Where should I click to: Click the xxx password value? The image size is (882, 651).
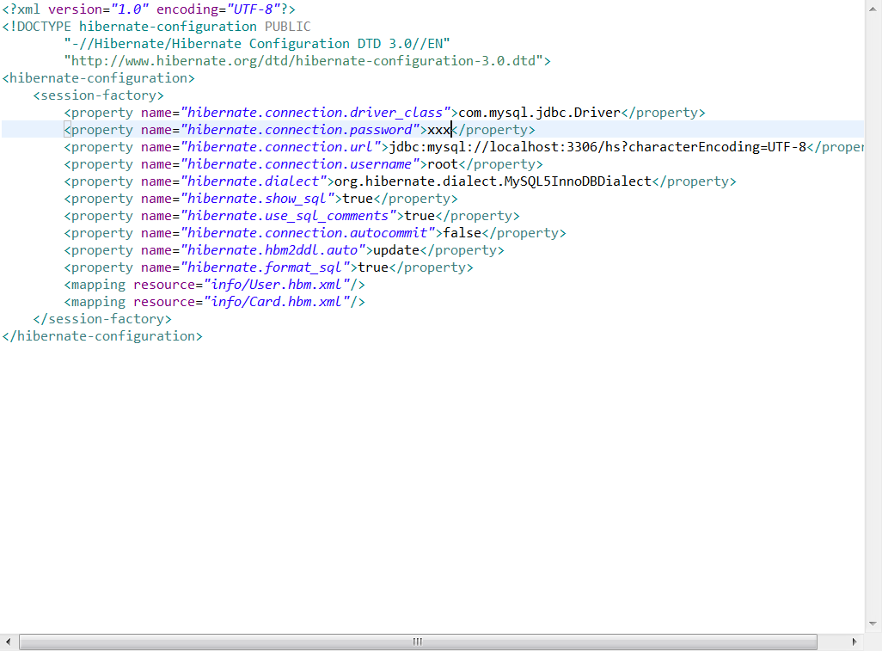click(439, 130)
